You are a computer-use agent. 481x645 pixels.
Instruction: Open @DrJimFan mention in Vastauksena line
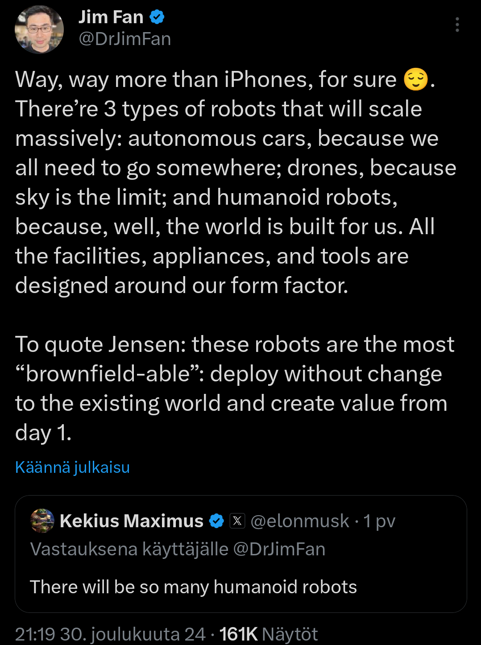click(x=279, y=549)
